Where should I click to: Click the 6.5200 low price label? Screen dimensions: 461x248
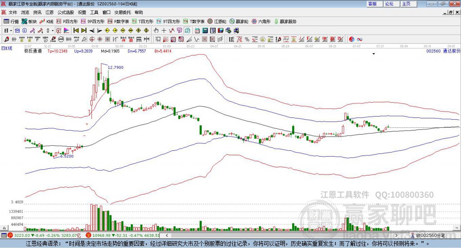click(x=67, y=156)
